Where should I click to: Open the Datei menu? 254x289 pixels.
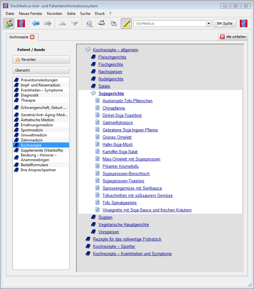pyautogui.click(x=10, y=14)
